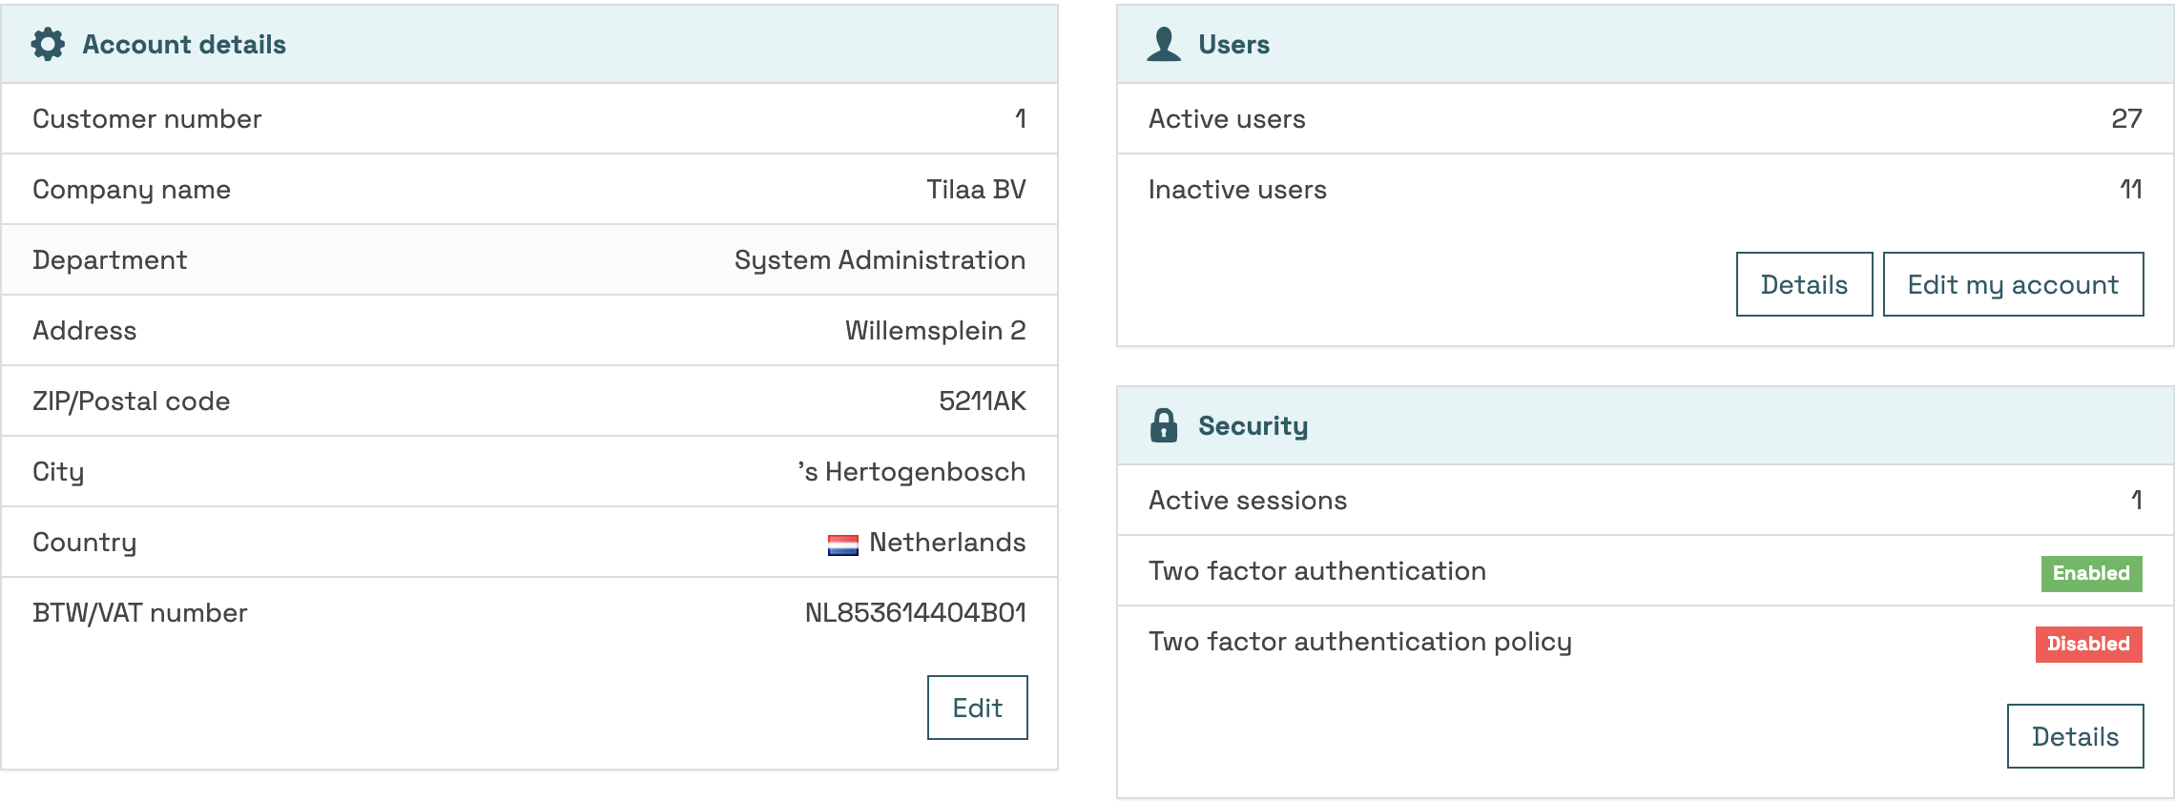Viewport: 2175px width, 801px height.
Task: Click the Two factor authentication policy label
Action: tap(1359, 642)
